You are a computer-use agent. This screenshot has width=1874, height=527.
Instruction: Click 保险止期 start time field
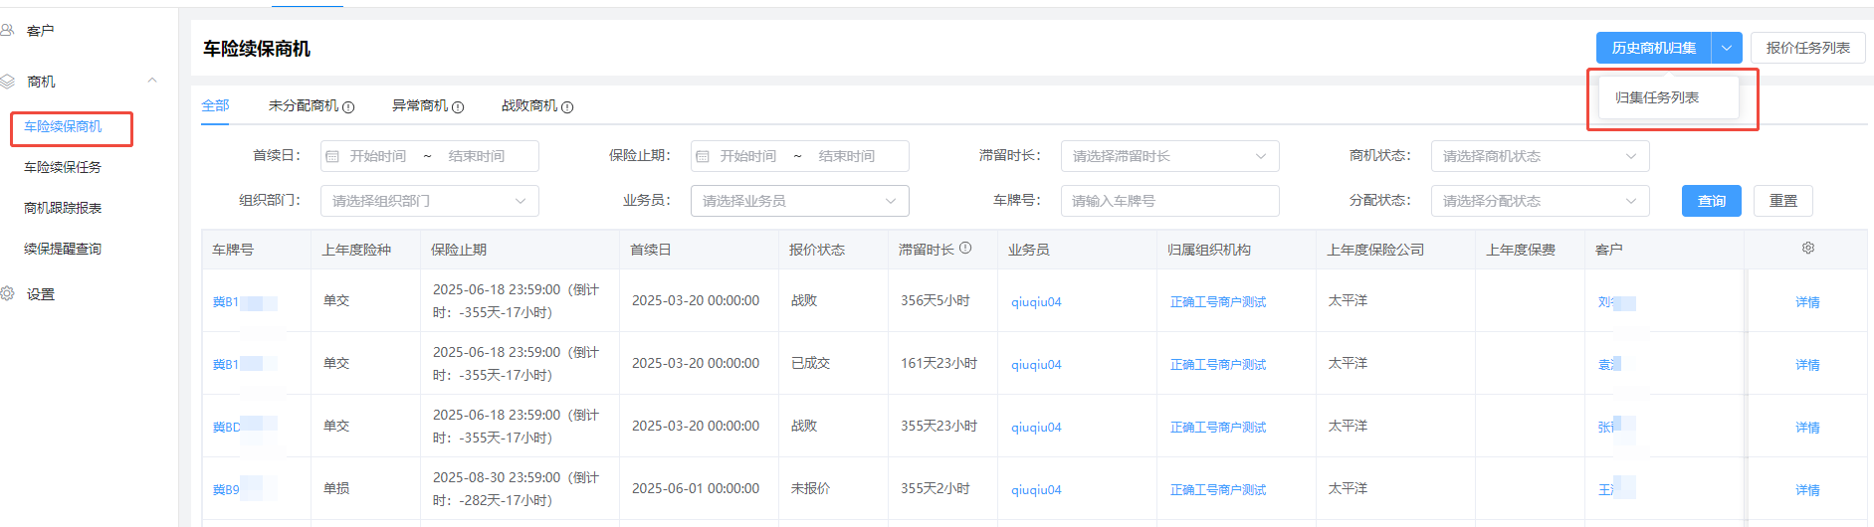[x=747, y=156]
